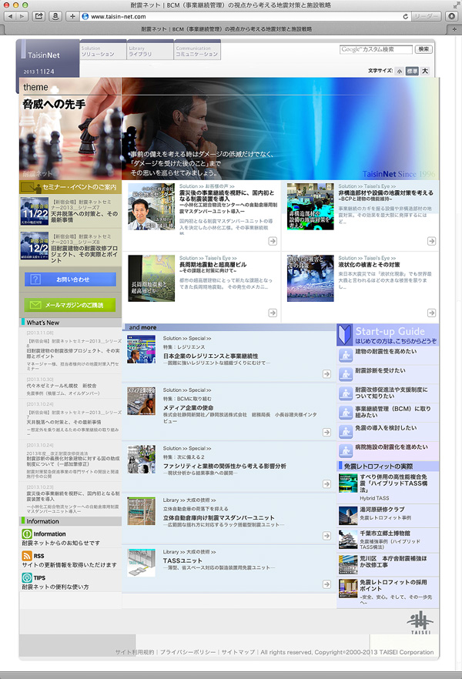462x679 pixels.
Task: Open ハイブリッドTASS構法 thumbnail
Action: click(348, 483)
